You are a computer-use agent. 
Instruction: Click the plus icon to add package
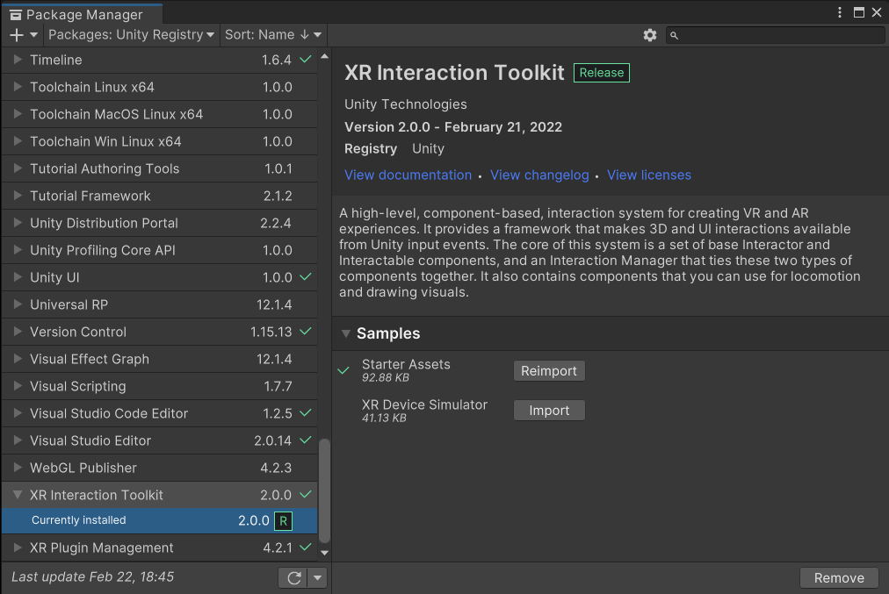point(17,35)
